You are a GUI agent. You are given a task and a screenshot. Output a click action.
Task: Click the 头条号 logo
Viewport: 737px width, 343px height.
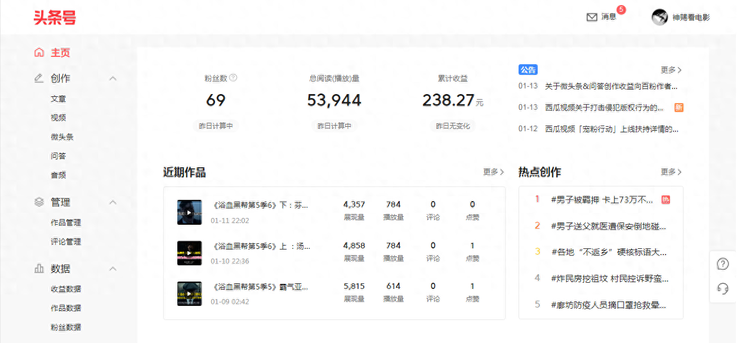[x=55, y=17]
